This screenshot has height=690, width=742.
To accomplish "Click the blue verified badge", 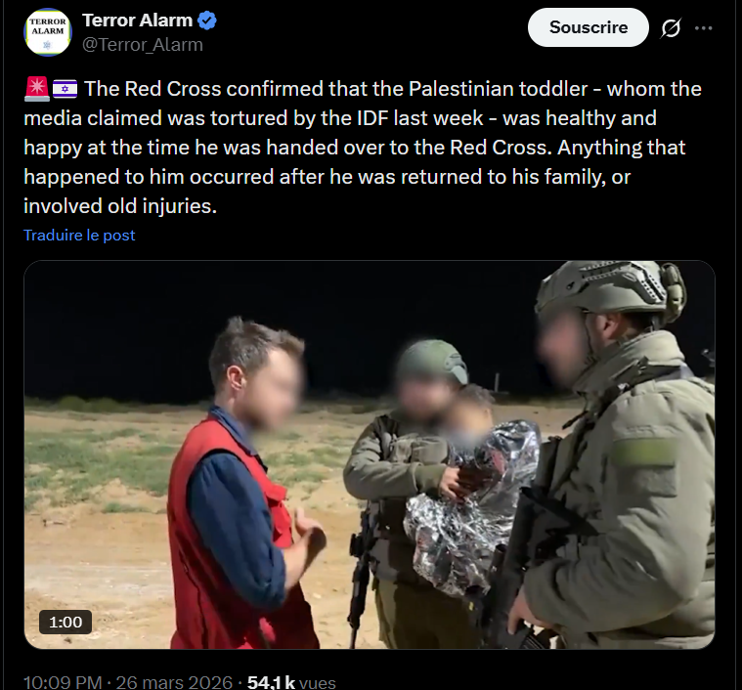I will click(207, 21).
